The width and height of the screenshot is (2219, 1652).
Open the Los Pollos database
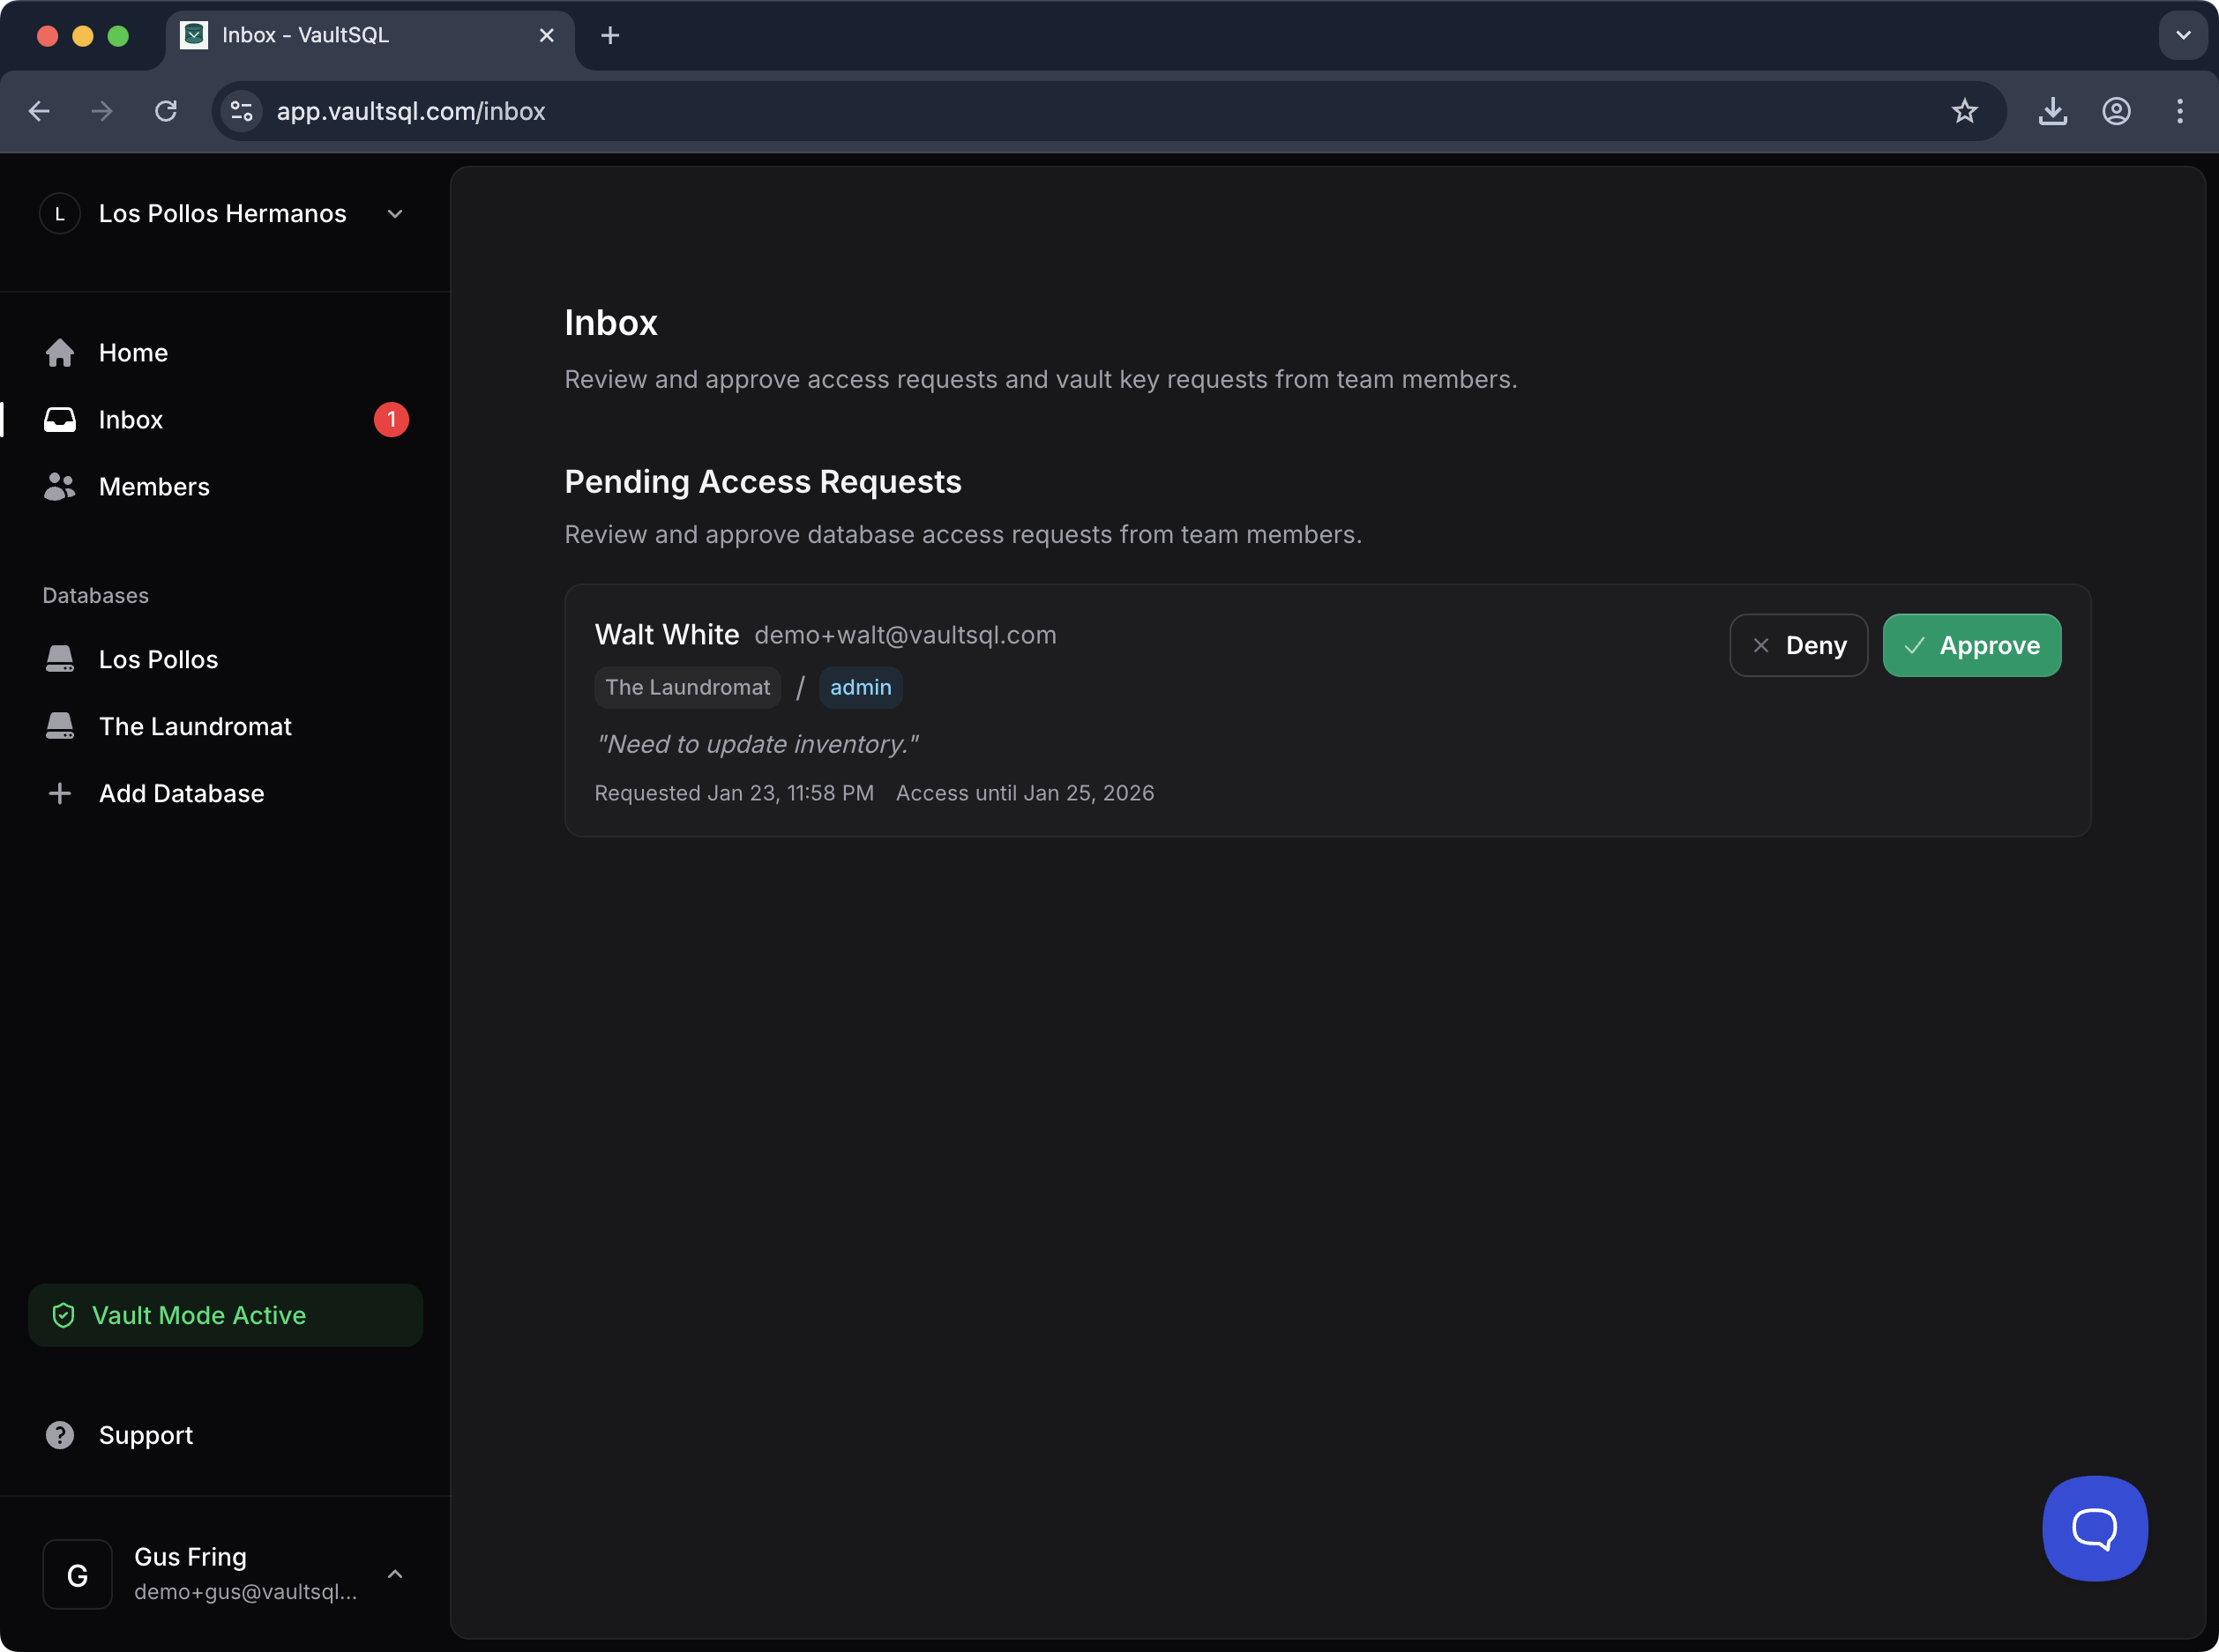pos(158,659)
